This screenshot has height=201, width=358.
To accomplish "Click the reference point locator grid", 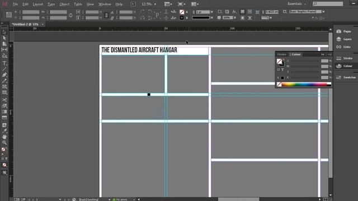I will coord(9,15).
